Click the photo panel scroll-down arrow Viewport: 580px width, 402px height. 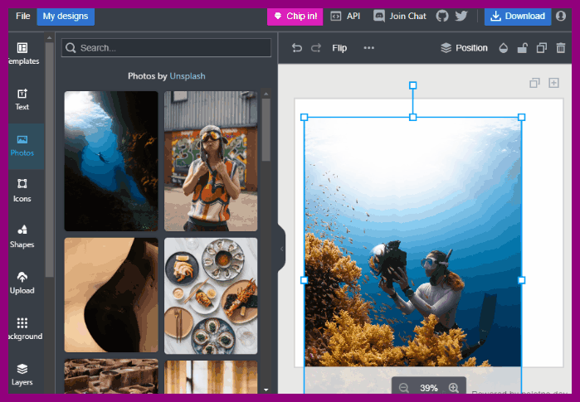pyautogui.click(x=266, y=390)
